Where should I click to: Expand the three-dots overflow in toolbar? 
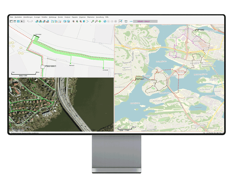(131, 21)
